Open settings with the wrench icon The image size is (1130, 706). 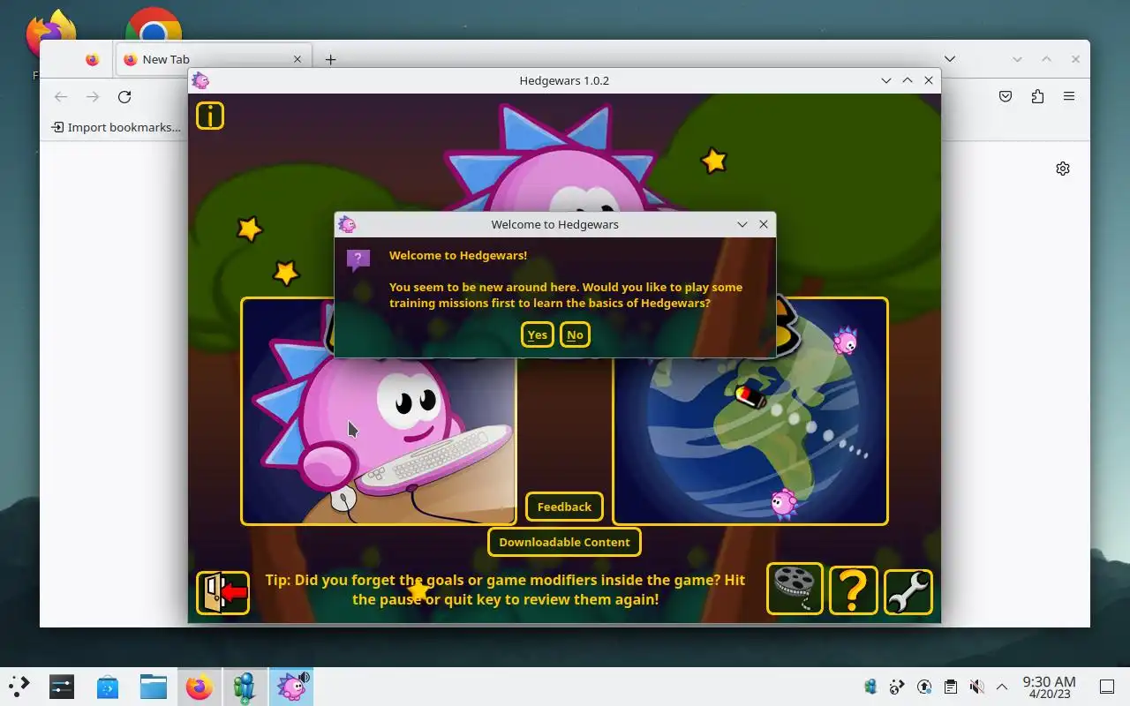(908, 592)
